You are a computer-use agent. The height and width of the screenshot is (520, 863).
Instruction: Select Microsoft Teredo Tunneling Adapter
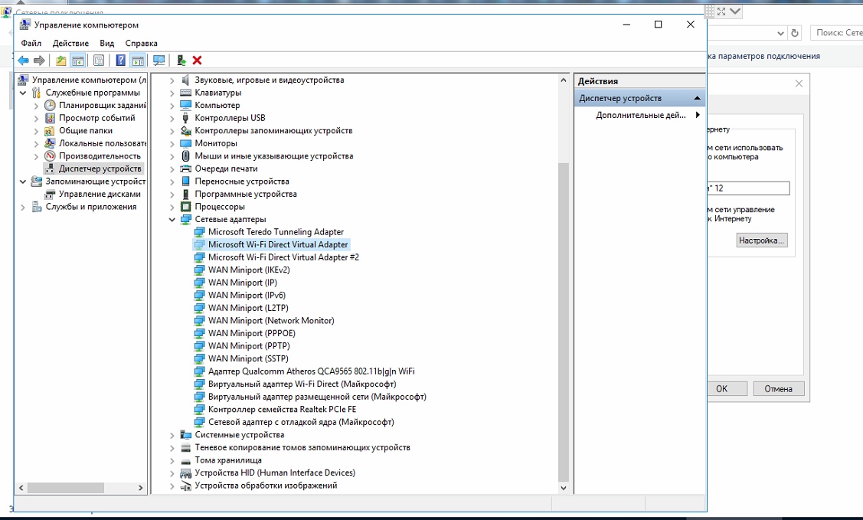coord(276,232)
